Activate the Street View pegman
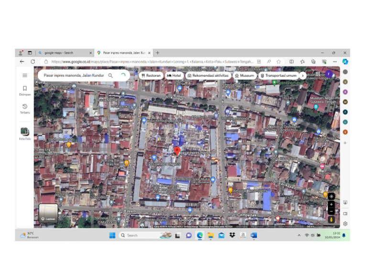 (331, 219)
